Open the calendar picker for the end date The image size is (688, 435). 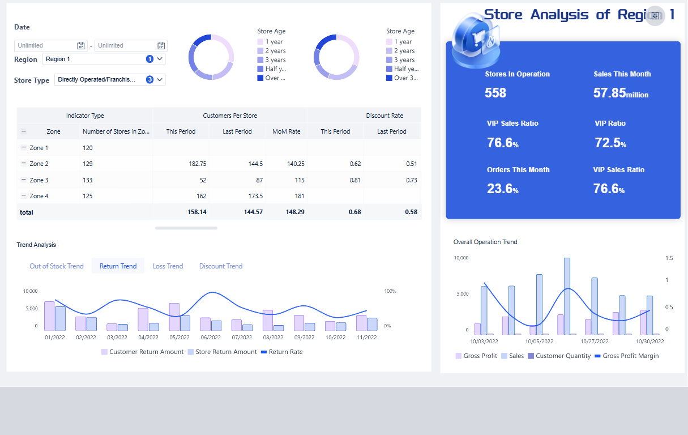tap(161, 45)
